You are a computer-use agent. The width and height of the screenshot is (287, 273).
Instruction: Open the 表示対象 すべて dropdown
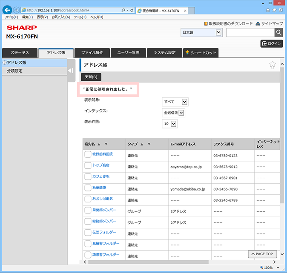pos(175,102)
